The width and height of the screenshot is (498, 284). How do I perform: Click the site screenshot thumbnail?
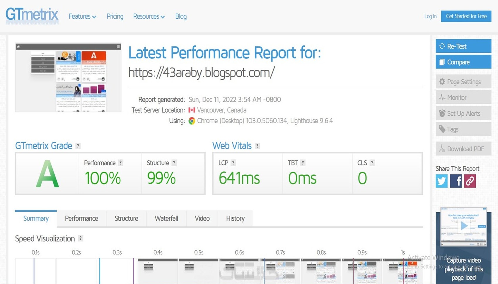point(68,78)
